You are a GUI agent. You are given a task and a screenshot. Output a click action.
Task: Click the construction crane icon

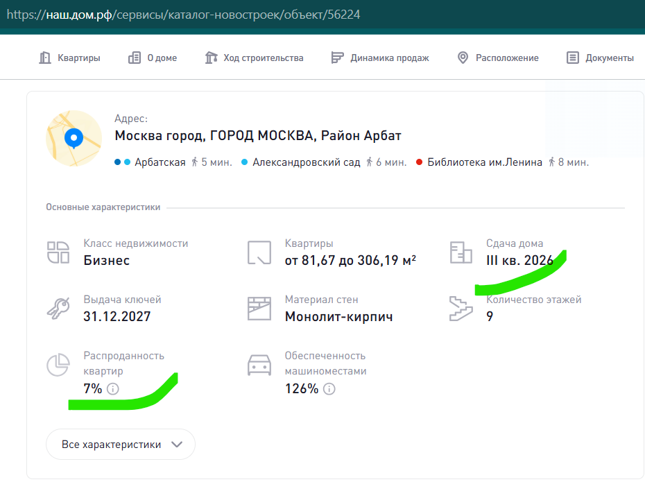point(211,58)
